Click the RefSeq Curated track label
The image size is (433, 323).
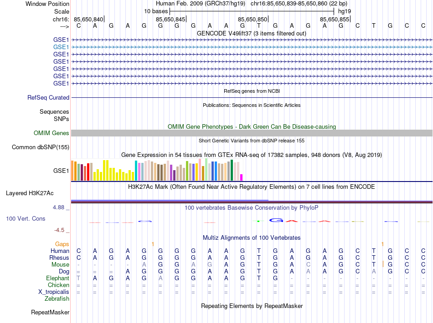48,97
